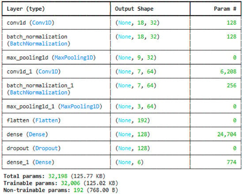Viewport: 243px width, 194px height.
Task: Click output shape '(None, 6)'
Action: click(x=129, y=162)
